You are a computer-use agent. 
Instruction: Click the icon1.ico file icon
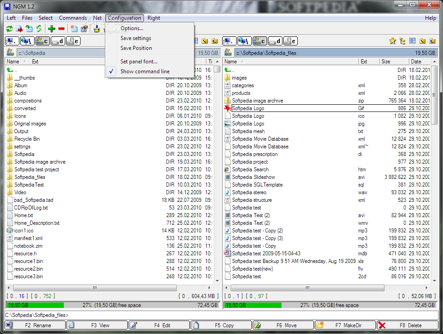pyautogui.click(x=10, y=231)
